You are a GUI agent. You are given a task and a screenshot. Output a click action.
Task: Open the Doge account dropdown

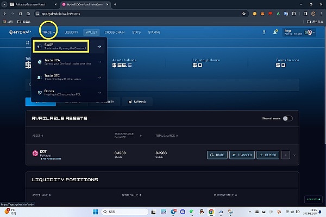point(299,33)
